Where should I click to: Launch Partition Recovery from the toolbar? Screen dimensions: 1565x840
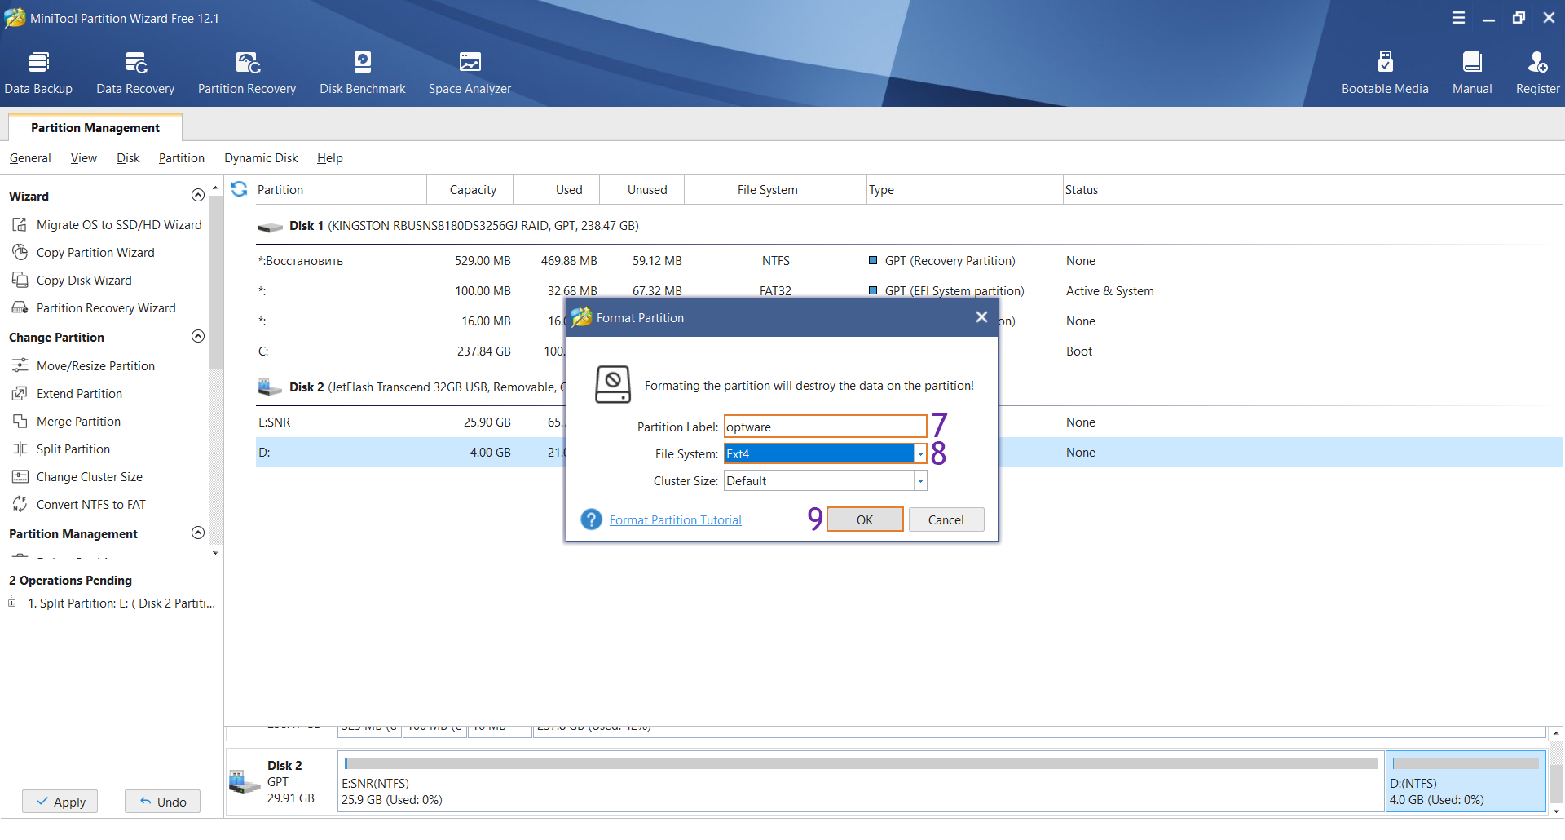tap(247, 73)
